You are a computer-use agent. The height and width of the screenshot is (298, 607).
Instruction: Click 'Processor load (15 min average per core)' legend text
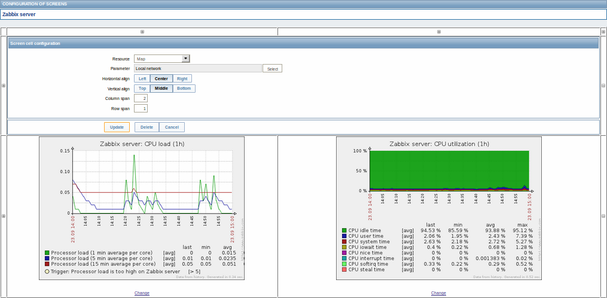click(x=103, y=263)
